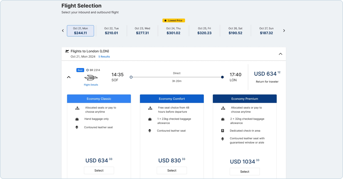This screenshot has height=179, width=343.
Task: Click the hand baggage icon in Economy Classic
Action: (77, 119)
